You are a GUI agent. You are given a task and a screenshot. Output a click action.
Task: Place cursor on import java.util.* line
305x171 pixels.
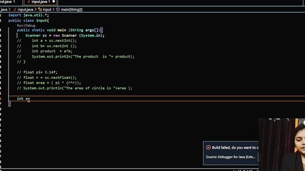pos(29,15)
